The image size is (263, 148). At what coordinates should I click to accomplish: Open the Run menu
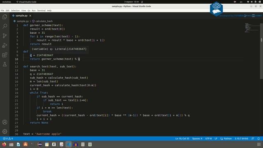pos(34,10)
